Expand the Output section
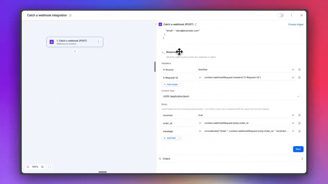Image resolution: width=328 pixels, height=184 pixels. click(302, 159)
